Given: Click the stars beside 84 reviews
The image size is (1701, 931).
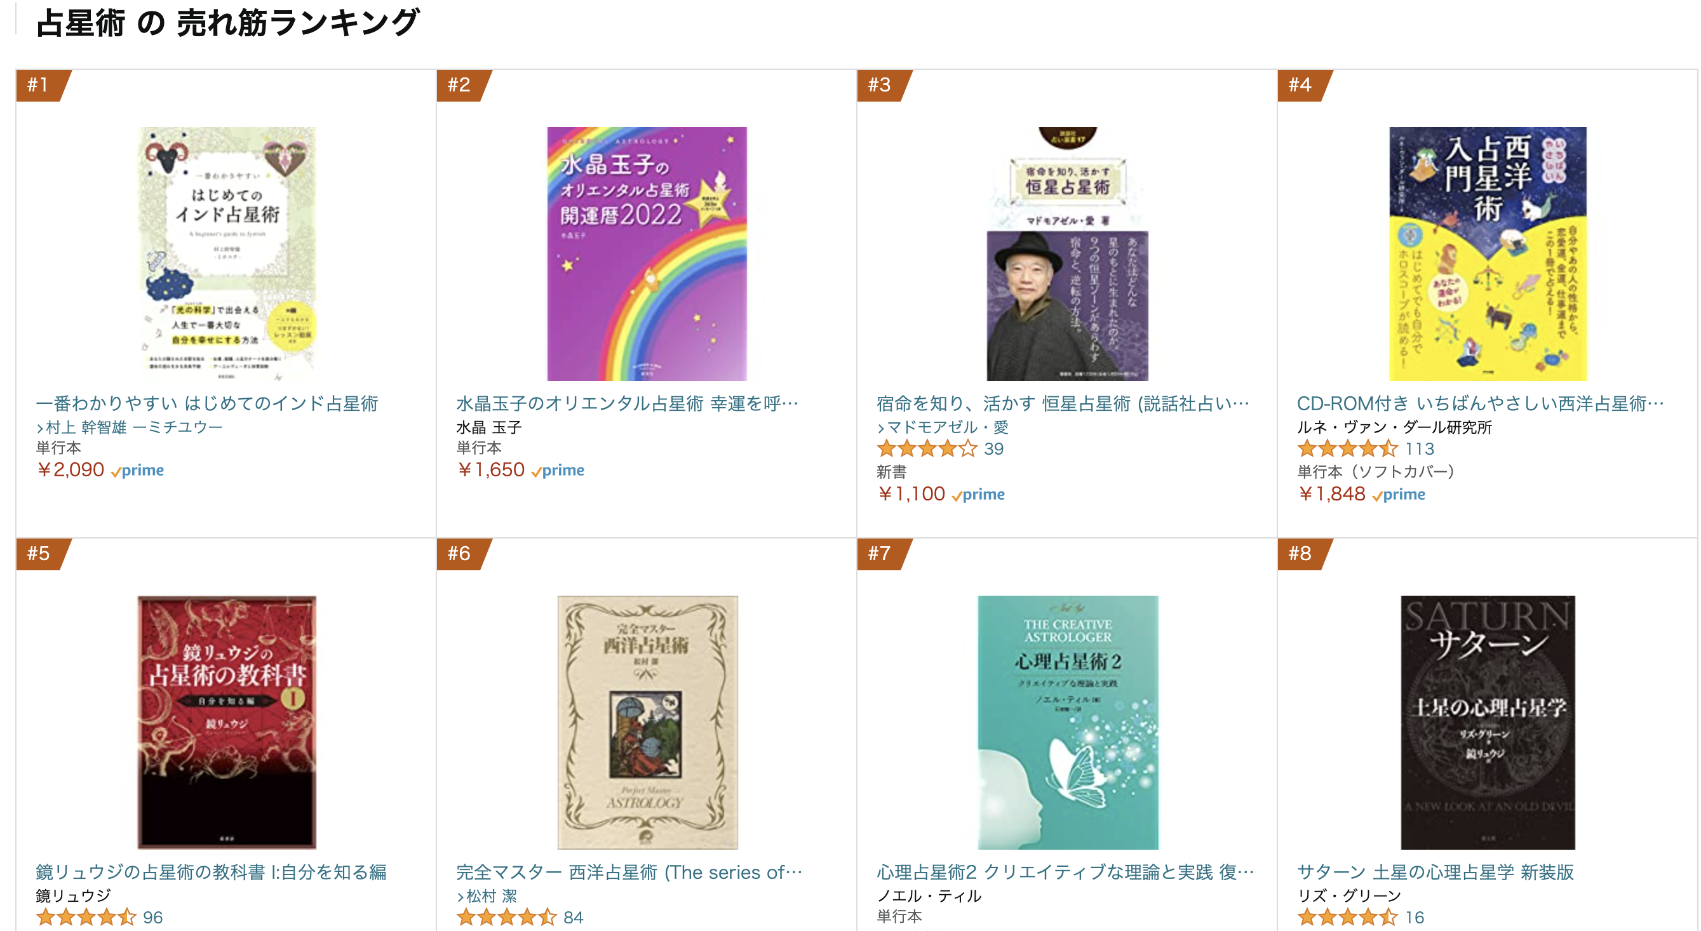Looking at the screenshot, I should tap(506, 917).
